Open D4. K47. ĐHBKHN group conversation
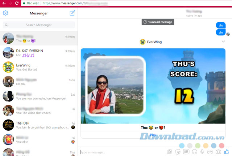This screenshot has height=156, width=232. click(x=39, y=53)
